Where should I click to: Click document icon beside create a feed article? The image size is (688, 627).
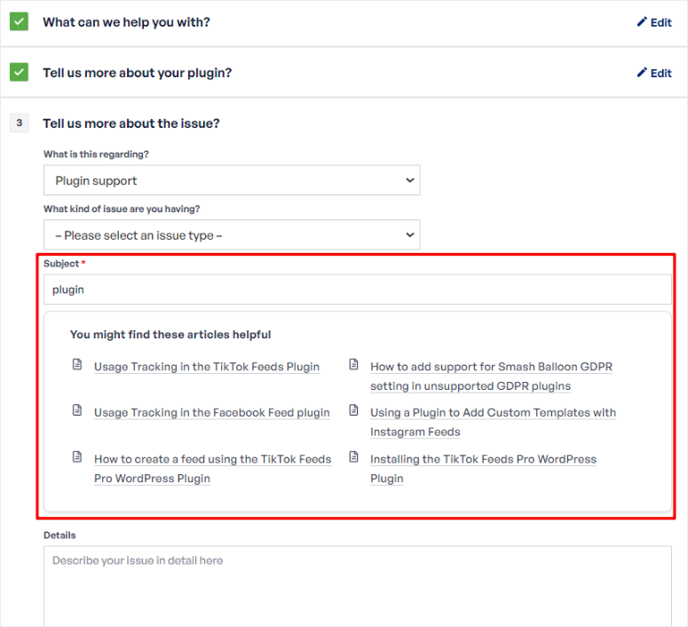77,457
